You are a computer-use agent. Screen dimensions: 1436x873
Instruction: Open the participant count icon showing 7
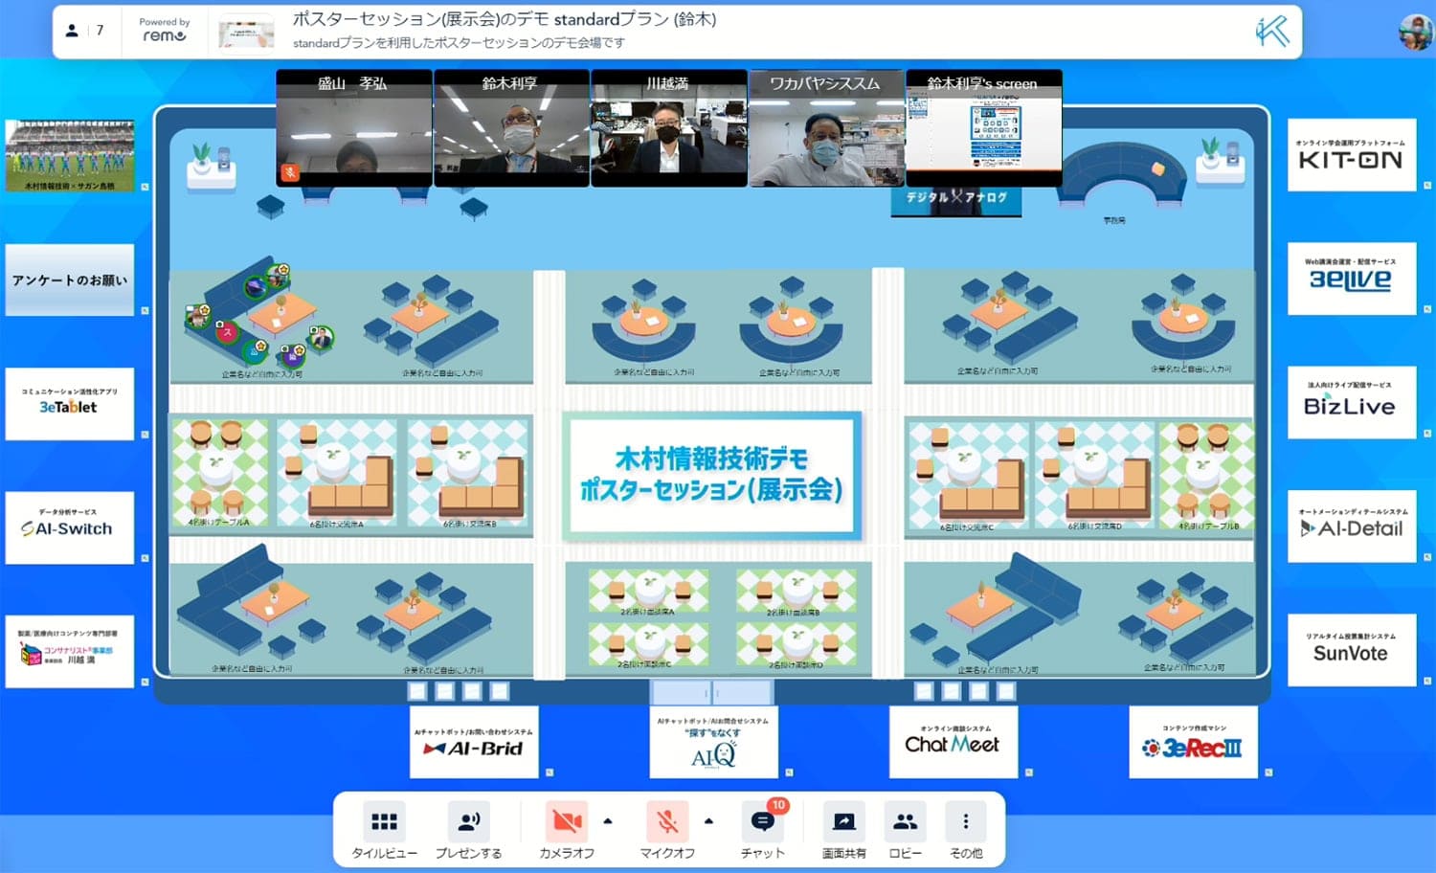pyautogui.click(x=84, y=31)
